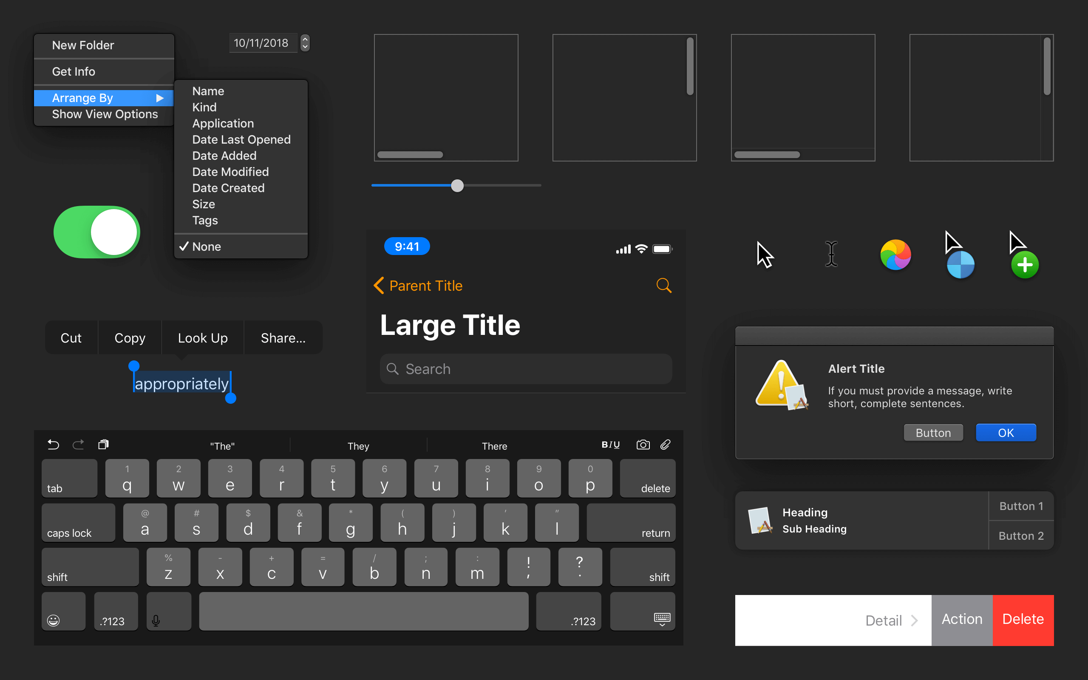Click the date field stepper arrows
1088x680 pixels.
[305, 43]
